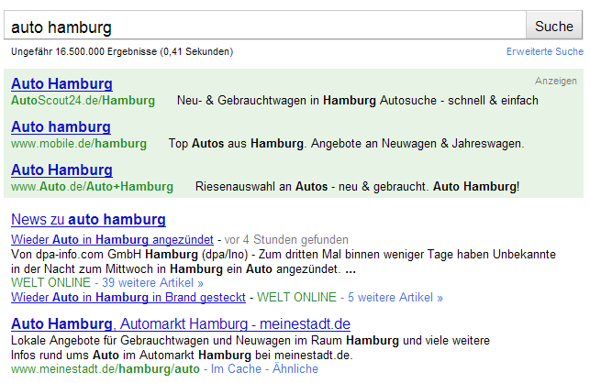590x383 pixels.
Task: Open 'News zu auto hamburg' heading link
Action: [88, 220]
